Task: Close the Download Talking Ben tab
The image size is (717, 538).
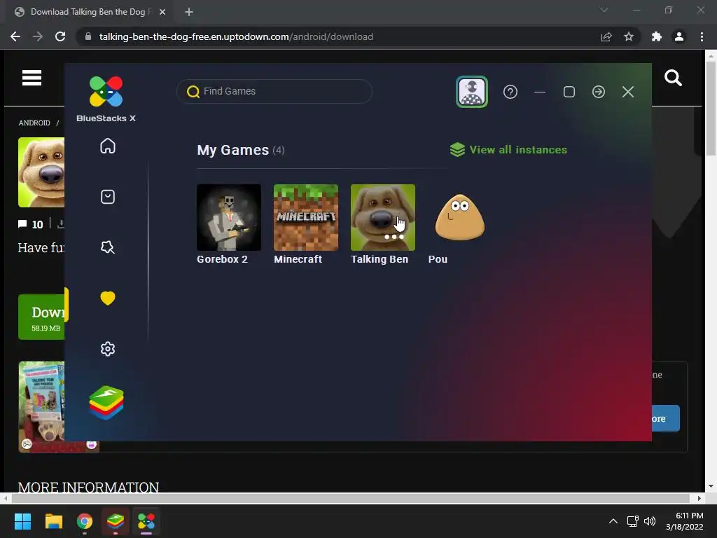Action: [x=162, y=12]
